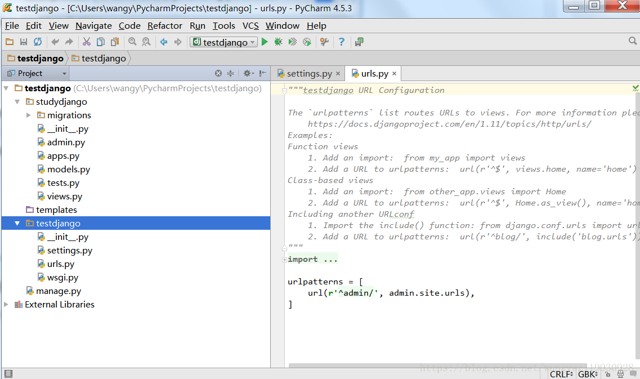Click inspection status checkmark at editor top right

(635, 88)
